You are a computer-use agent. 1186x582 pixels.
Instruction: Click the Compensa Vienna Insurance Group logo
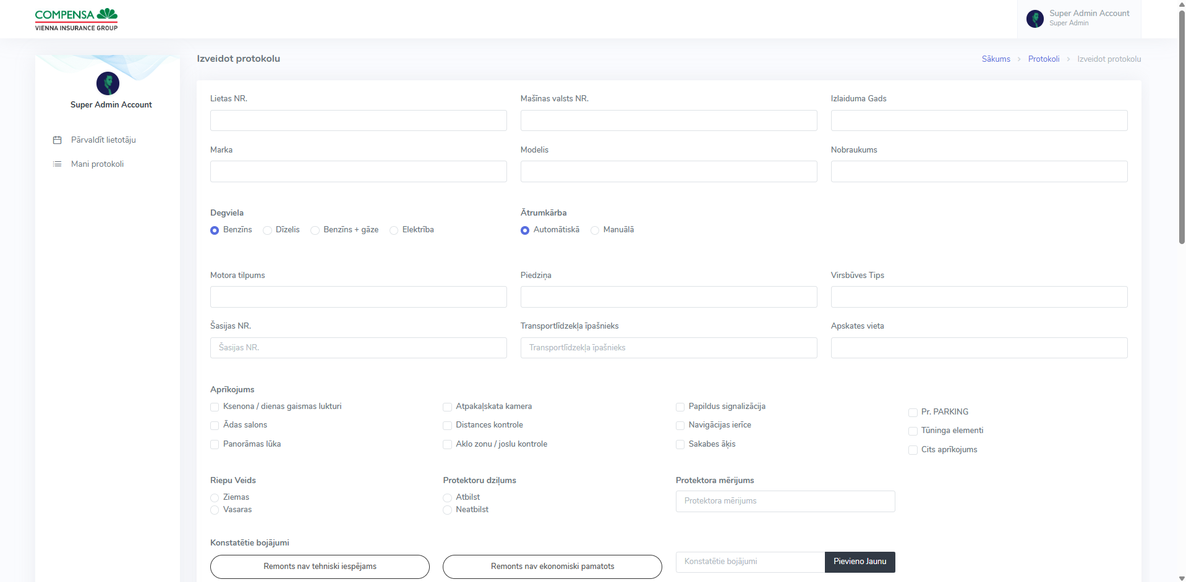click(x=76, y=19)
